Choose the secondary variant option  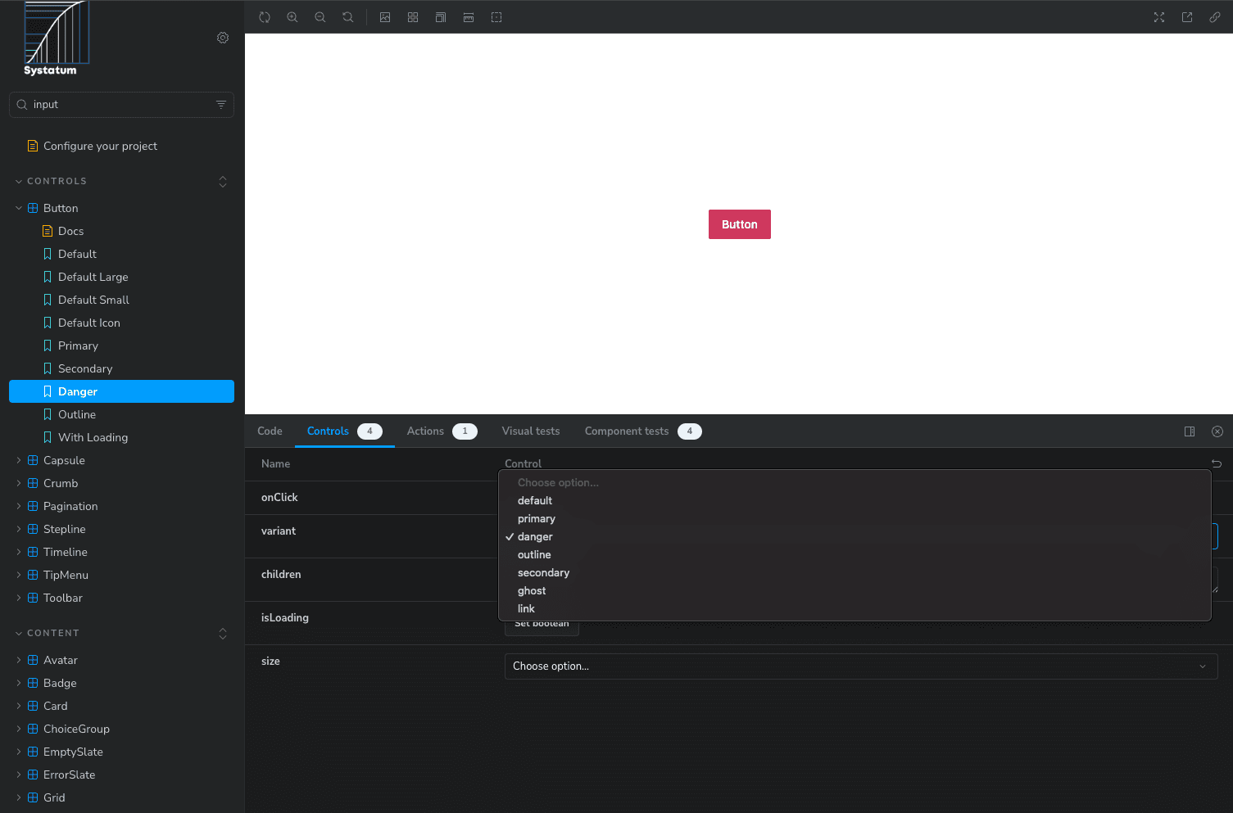pyautogui.click(x=854, y=573)
